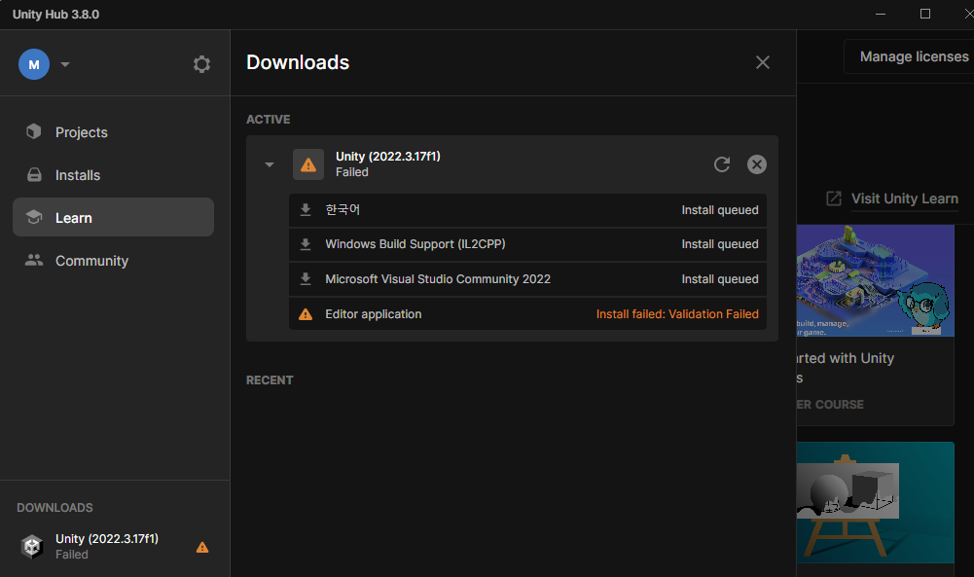Click the Installs lock-shaped icon
Viewport: 974px width, 577px height.
pyautogui.click(x=34, y=174)
